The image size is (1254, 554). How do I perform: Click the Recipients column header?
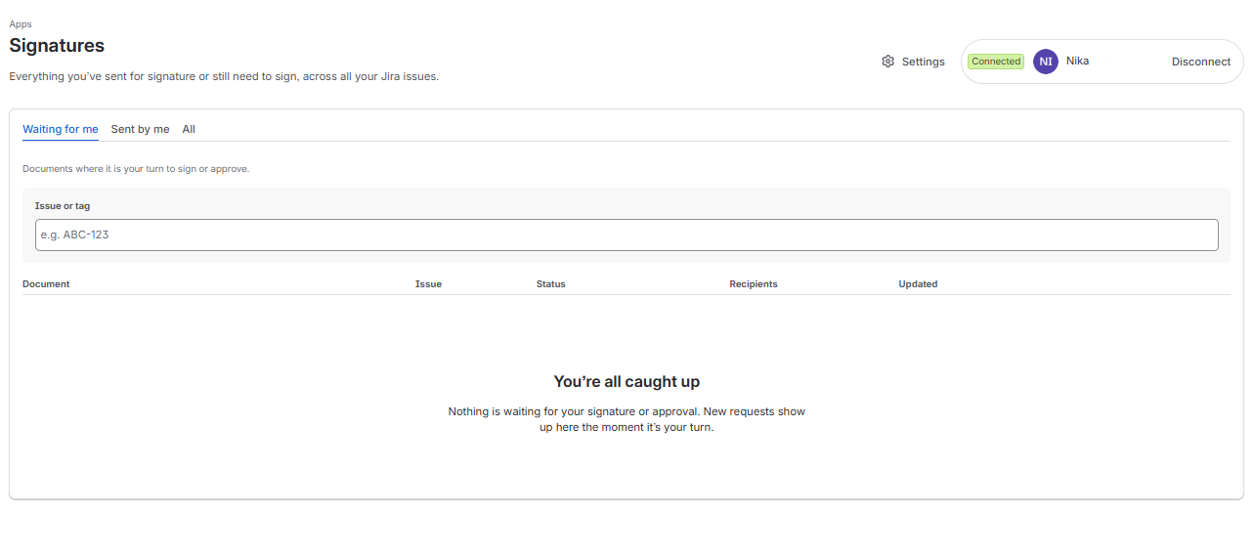pos(754,284)
